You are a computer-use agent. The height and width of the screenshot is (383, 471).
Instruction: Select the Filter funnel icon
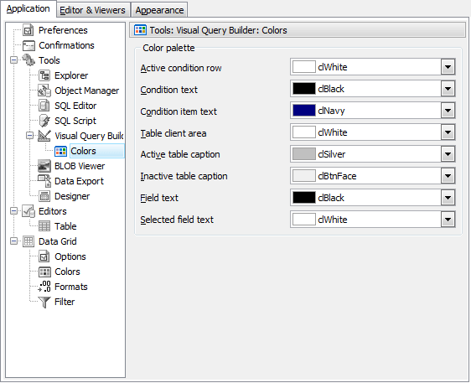(x=44, y=302)
